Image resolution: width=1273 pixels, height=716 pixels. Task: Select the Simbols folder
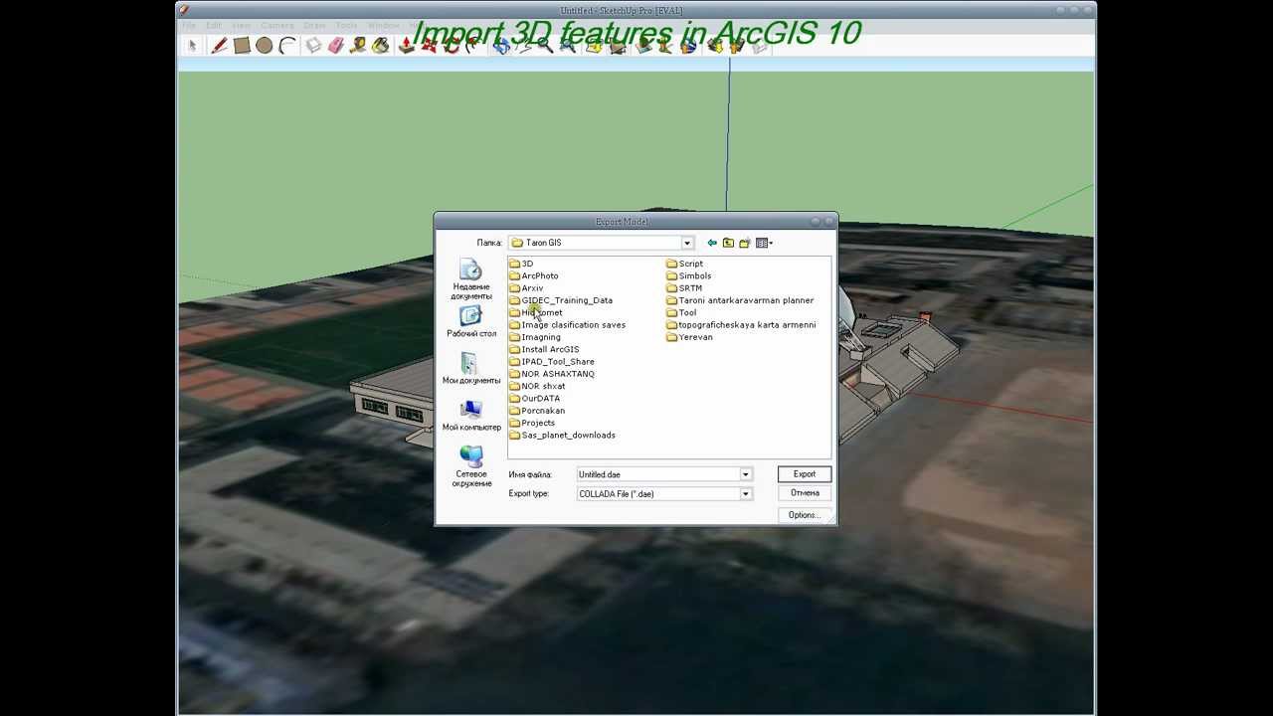coord(689,275)
